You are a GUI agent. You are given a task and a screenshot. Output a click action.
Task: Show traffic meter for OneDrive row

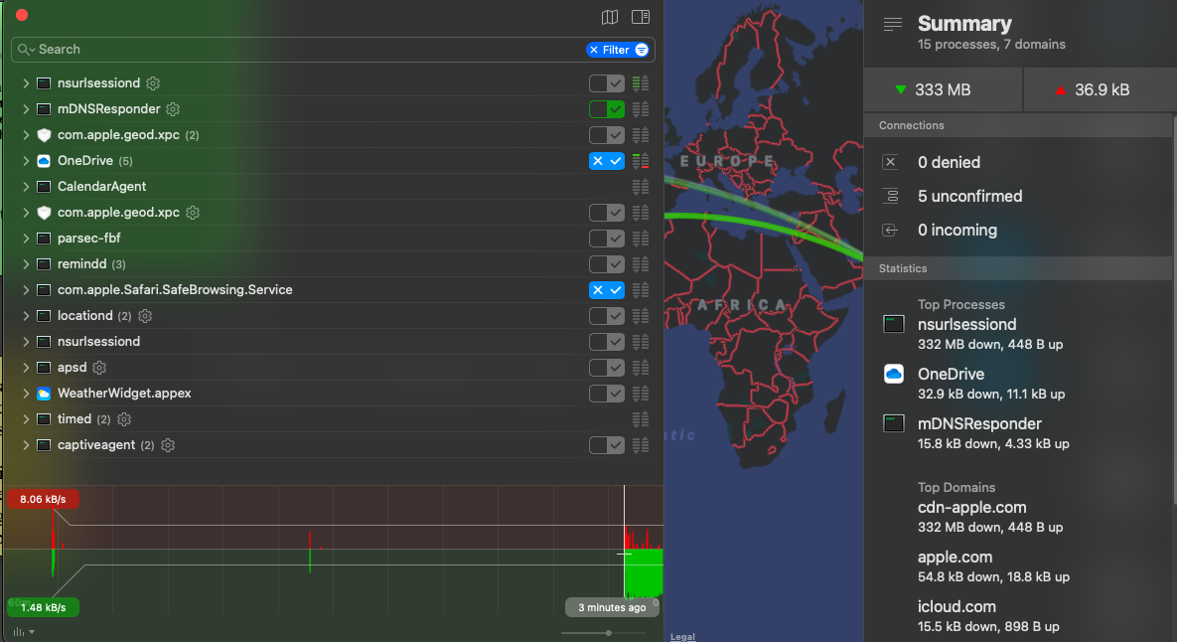coord(641,161)
